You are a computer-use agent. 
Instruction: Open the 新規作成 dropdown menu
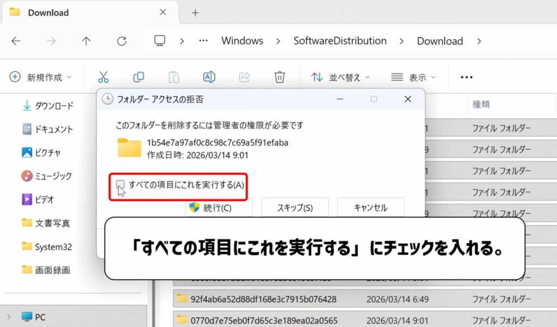(41, 77)
